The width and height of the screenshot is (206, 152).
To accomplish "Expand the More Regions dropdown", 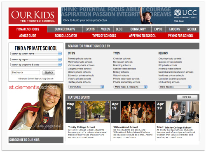I will (175, 87).
